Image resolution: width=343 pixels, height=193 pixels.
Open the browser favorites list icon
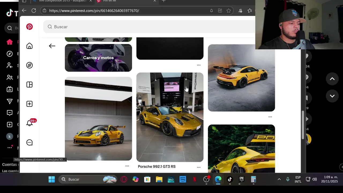(x=250, y=10)
